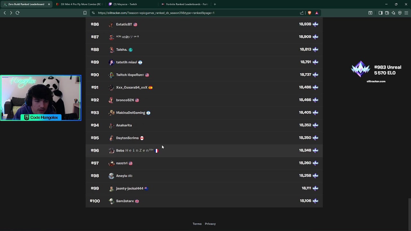The width and height of the screenshot is (411, 231).
Task: Open the site settings icon beside the URL
Action: click(x=93, y=13)
